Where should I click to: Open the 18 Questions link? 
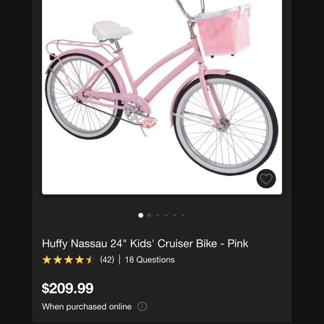(150, 260)
